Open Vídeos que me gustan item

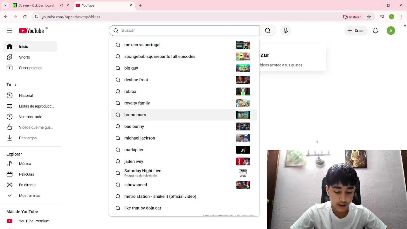31,127
